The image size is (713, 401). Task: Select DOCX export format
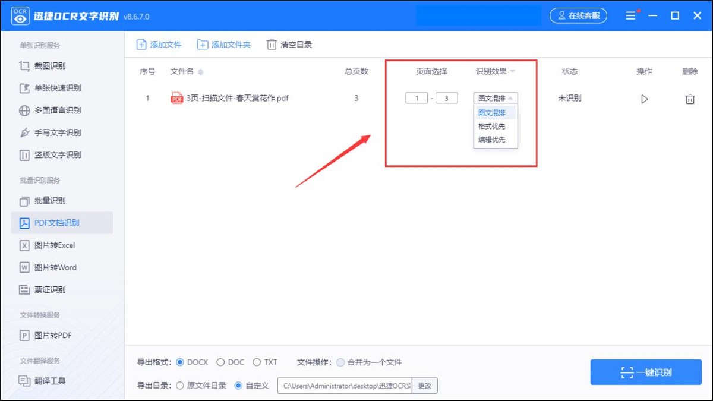[x=180, y=362]
